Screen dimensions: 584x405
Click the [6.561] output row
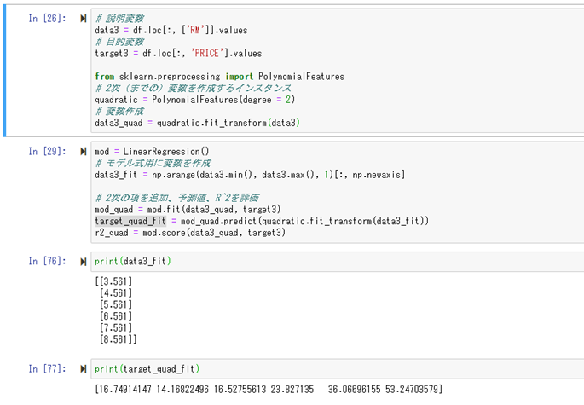tap(115, 316)
